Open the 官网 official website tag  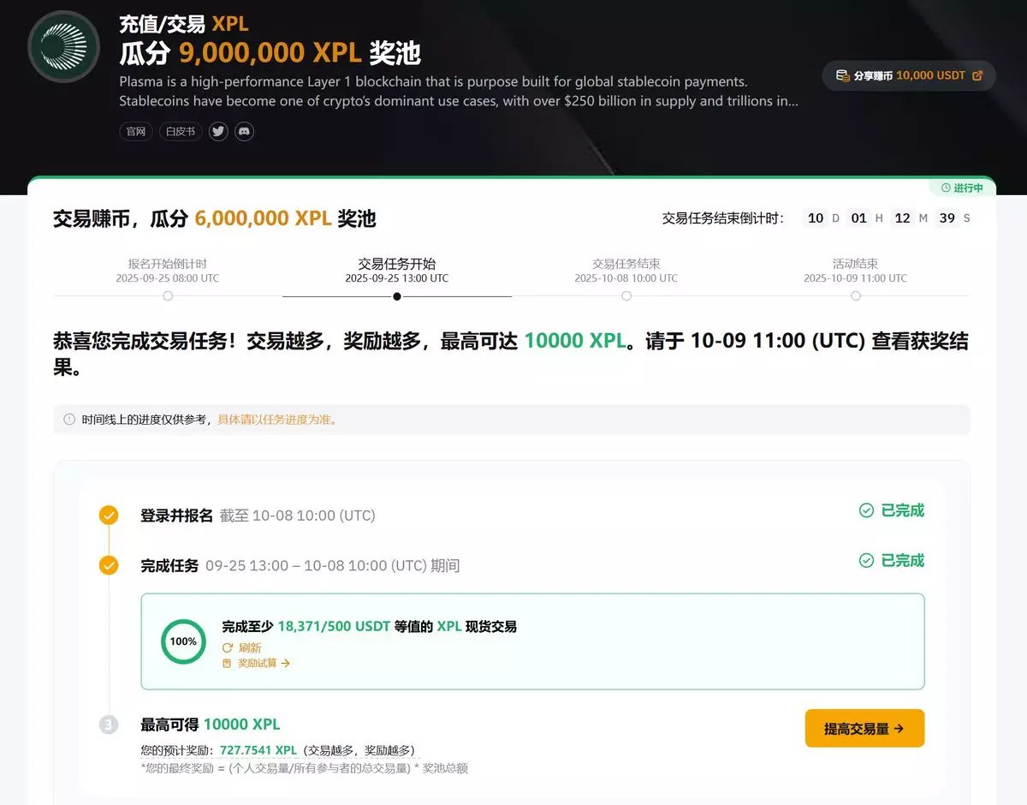[136, 131]
